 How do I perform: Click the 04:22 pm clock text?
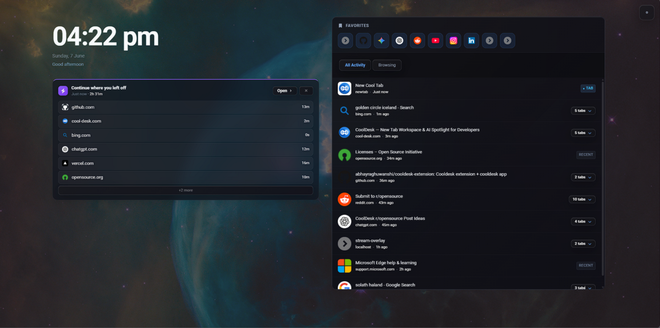tap(106, 37)
